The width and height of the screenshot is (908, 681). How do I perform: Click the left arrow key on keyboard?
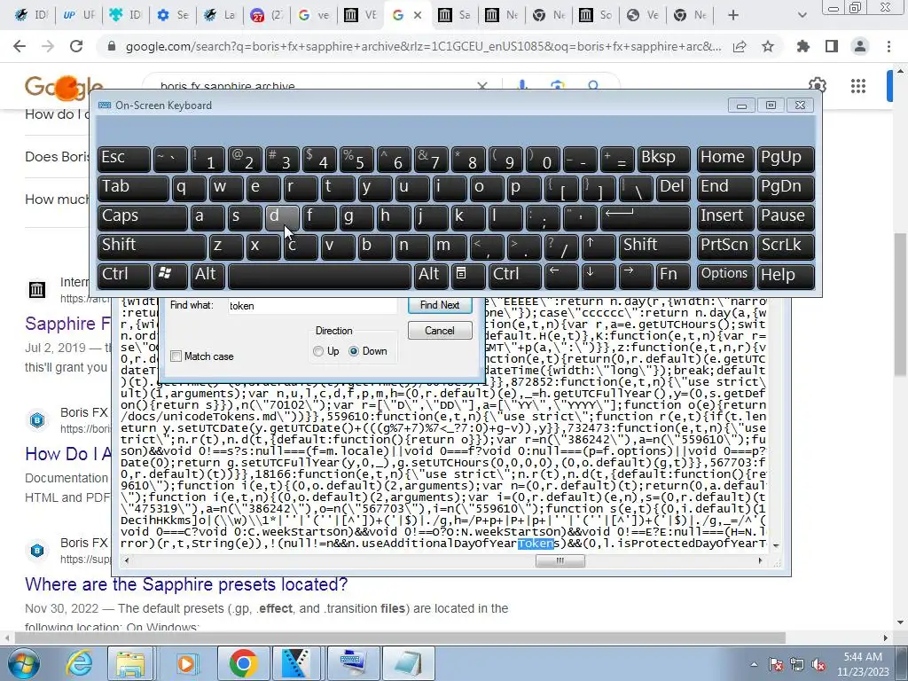[560, 275]
